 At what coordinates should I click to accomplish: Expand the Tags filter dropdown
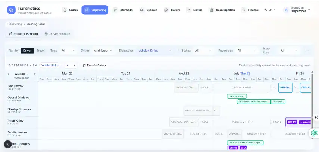point(68,51)
